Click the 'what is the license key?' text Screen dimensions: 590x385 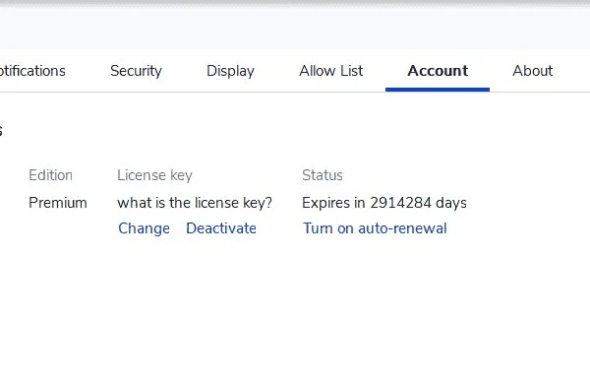point(195,203)
